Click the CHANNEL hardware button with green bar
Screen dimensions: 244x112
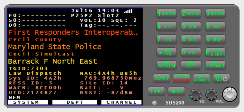click(215, 65)
